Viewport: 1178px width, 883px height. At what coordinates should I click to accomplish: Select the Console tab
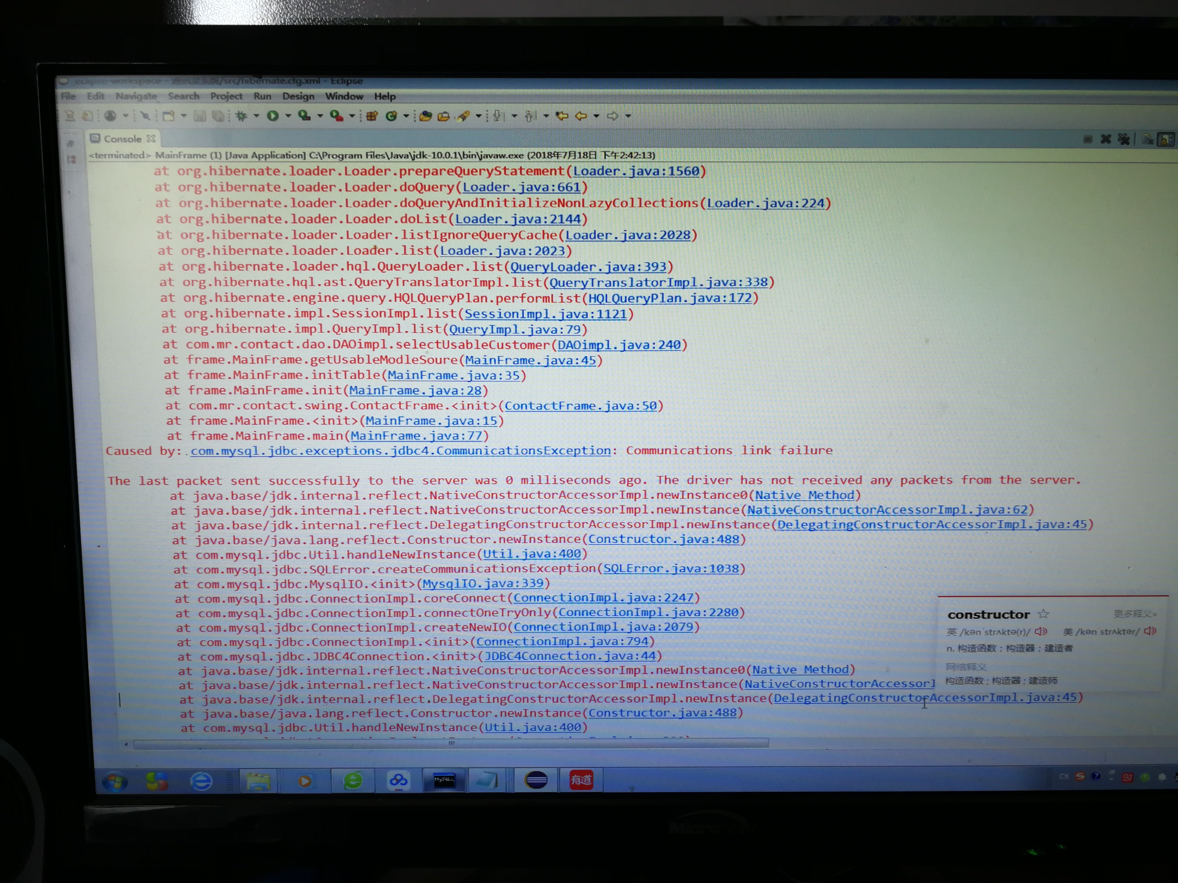pyautogui.click(x=123, y=139)
